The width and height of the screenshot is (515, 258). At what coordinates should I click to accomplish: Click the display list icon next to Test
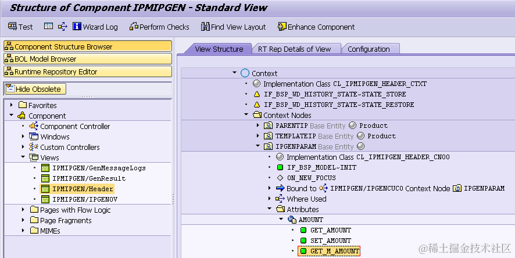pyautogui.click(x=48, y=26)
